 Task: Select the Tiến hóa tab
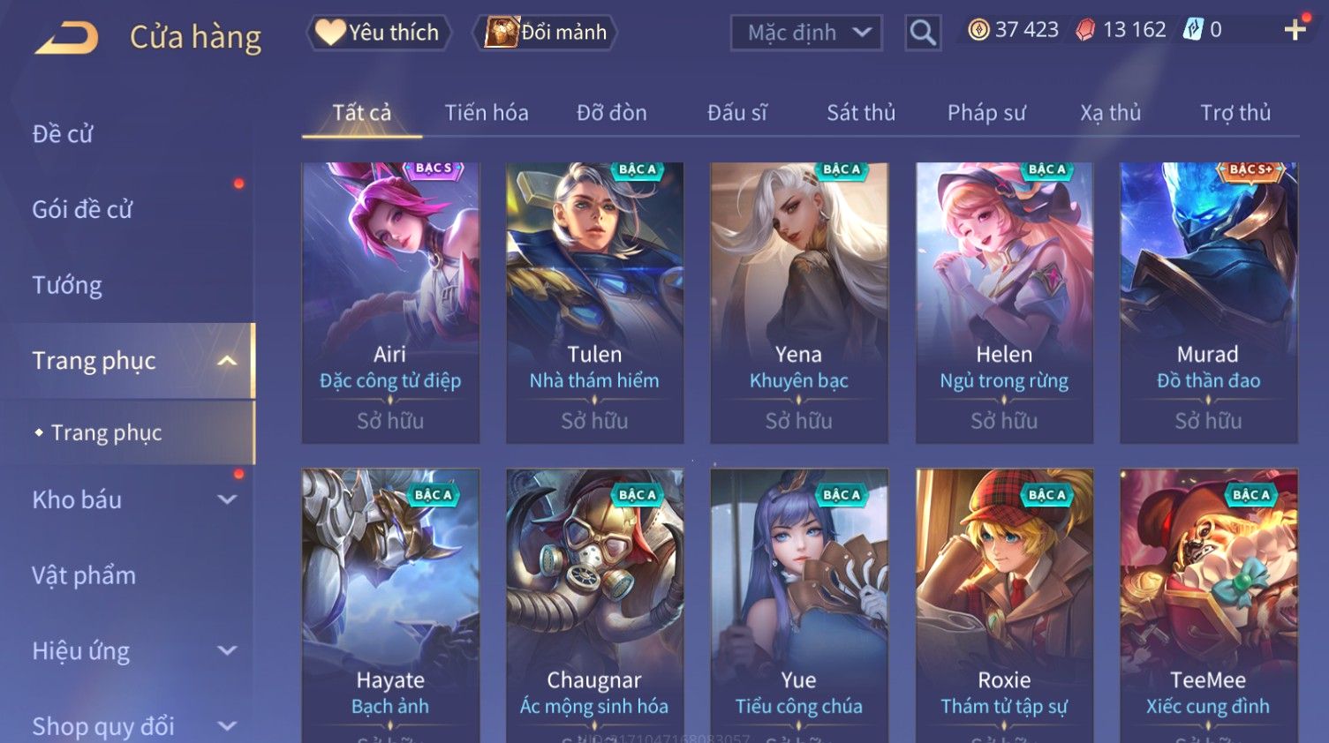pyautogui.click(x=487, y=113)
